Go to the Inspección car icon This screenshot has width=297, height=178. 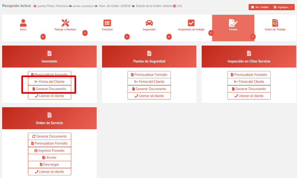(149, 23)
